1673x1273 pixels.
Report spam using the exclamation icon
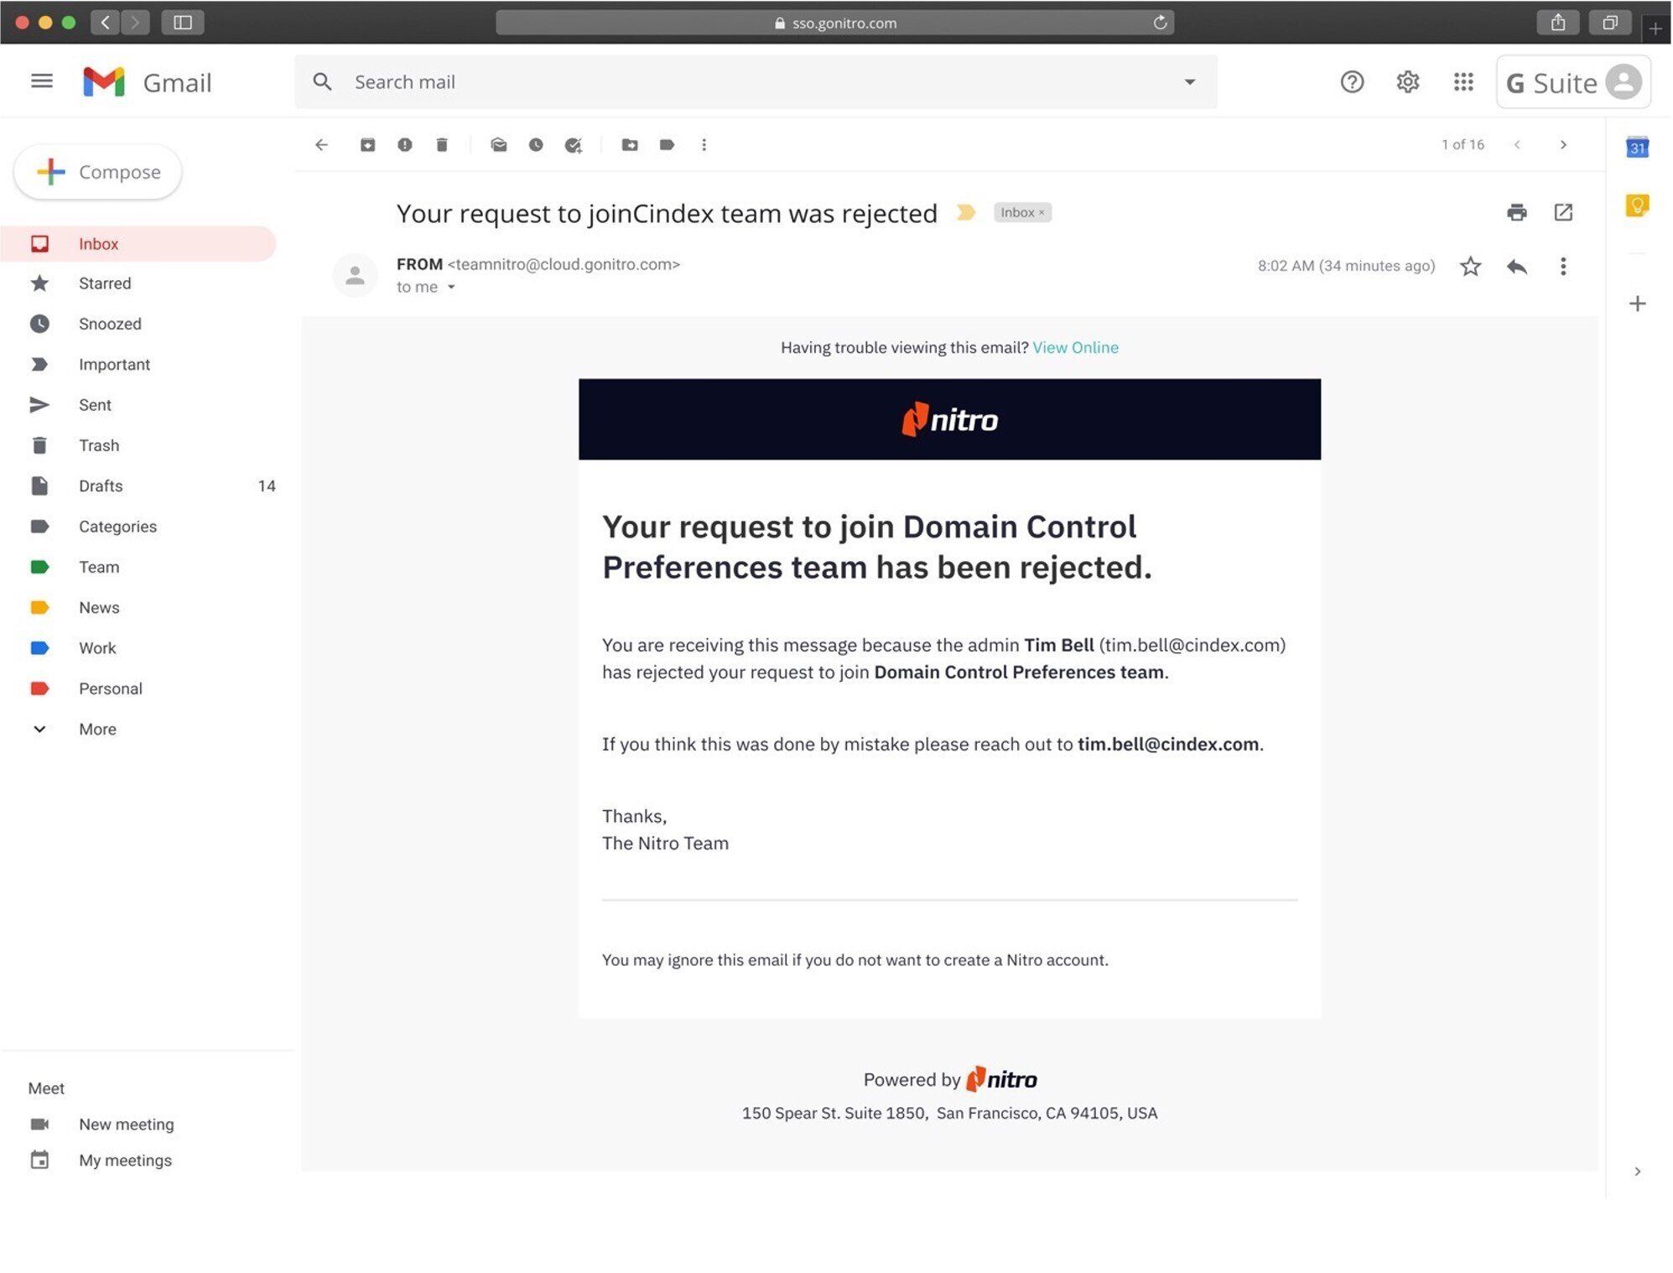click(405, 145)
